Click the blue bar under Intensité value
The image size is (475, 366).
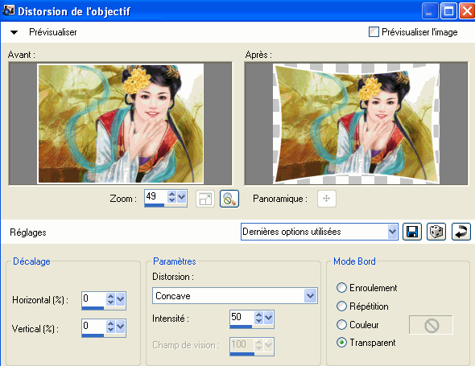tap(241, 327)
